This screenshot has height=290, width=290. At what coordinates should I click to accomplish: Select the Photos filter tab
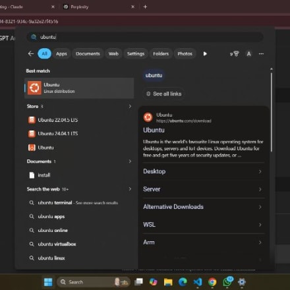coord(185,53)
